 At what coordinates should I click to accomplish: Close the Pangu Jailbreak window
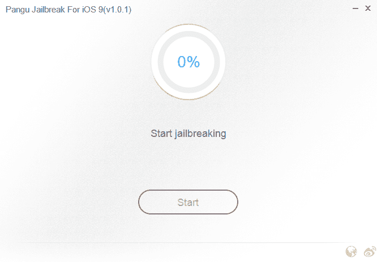[x=367, y=8]
